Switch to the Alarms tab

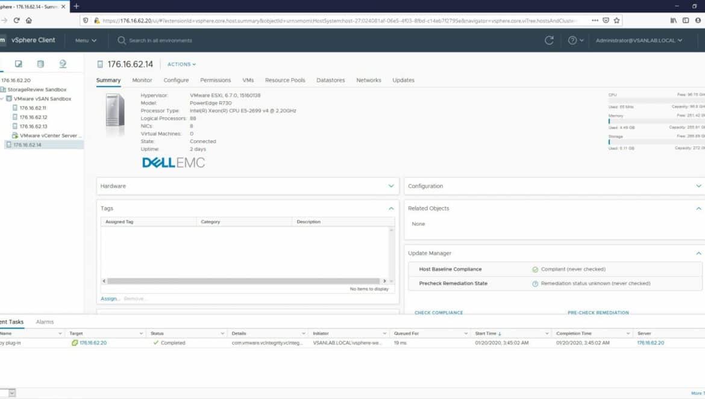point(45,322)
